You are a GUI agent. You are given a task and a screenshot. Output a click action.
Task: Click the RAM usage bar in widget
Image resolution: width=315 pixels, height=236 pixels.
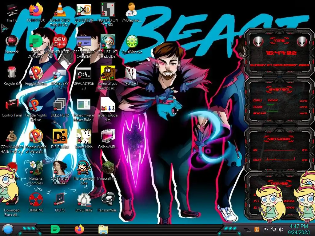(x=270, y=105)
